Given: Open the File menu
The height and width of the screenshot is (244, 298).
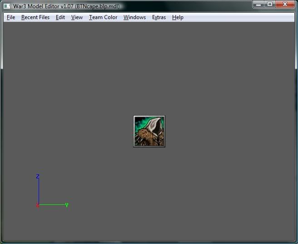Looking at the screenshot, I should (x=11, y=17).
